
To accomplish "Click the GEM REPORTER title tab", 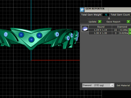I will 96,10.
